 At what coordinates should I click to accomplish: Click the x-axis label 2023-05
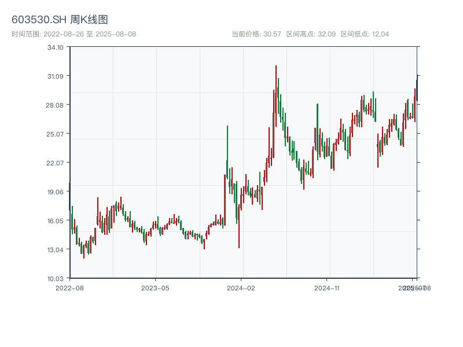[x=155, y=288]
